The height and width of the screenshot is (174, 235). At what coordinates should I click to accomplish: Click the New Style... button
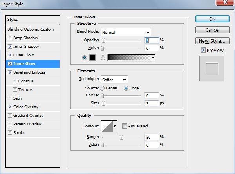point(212,41)
